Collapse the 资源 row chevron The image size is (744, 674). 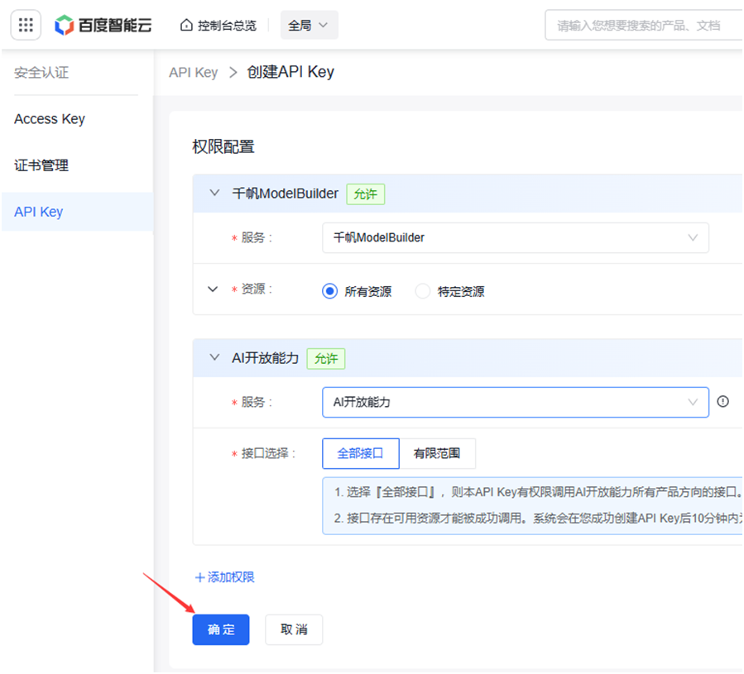[x=213, y=289]
